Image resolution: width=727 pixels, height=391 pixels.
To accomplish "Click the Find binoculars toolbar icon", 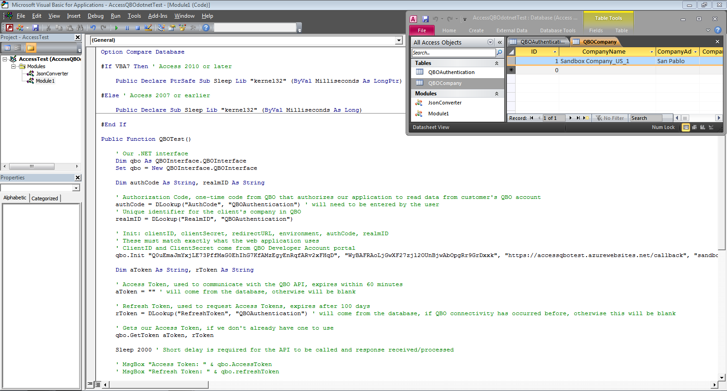I will click(x=80, y=28).
